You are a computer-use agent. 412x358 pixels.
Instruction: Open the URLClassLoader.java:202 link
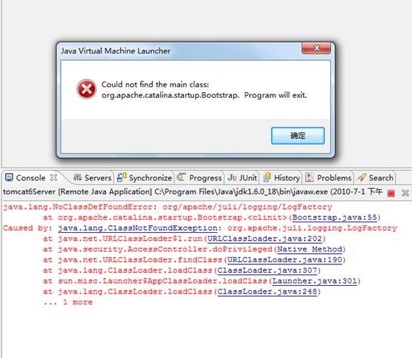click(265, 239)
